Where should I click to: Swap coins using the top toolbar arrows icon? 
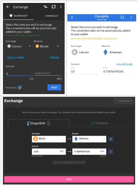(45, 7)
